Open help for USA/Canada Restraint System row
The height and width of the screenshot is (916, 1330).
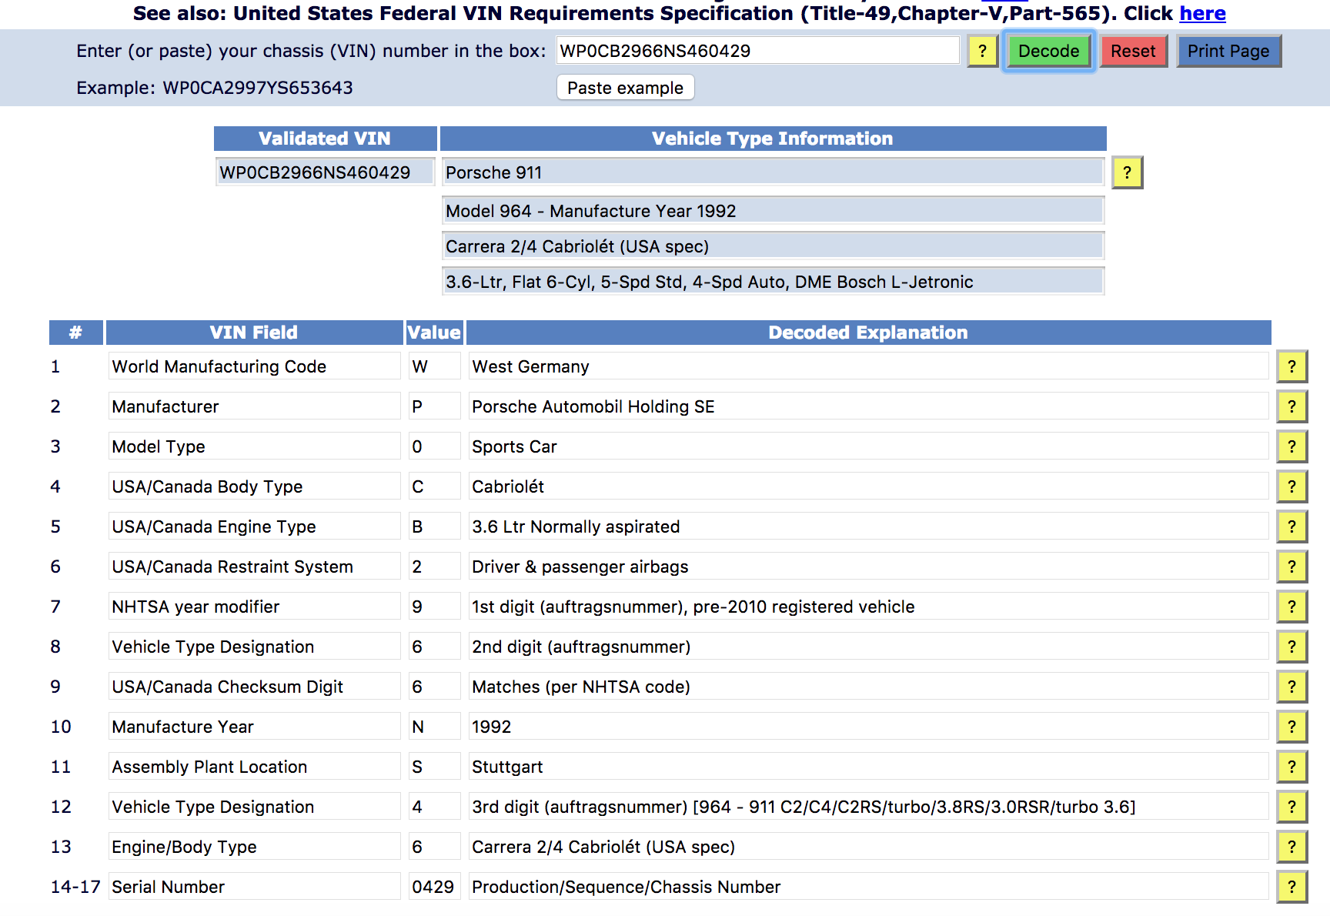tap(1292, 567)
